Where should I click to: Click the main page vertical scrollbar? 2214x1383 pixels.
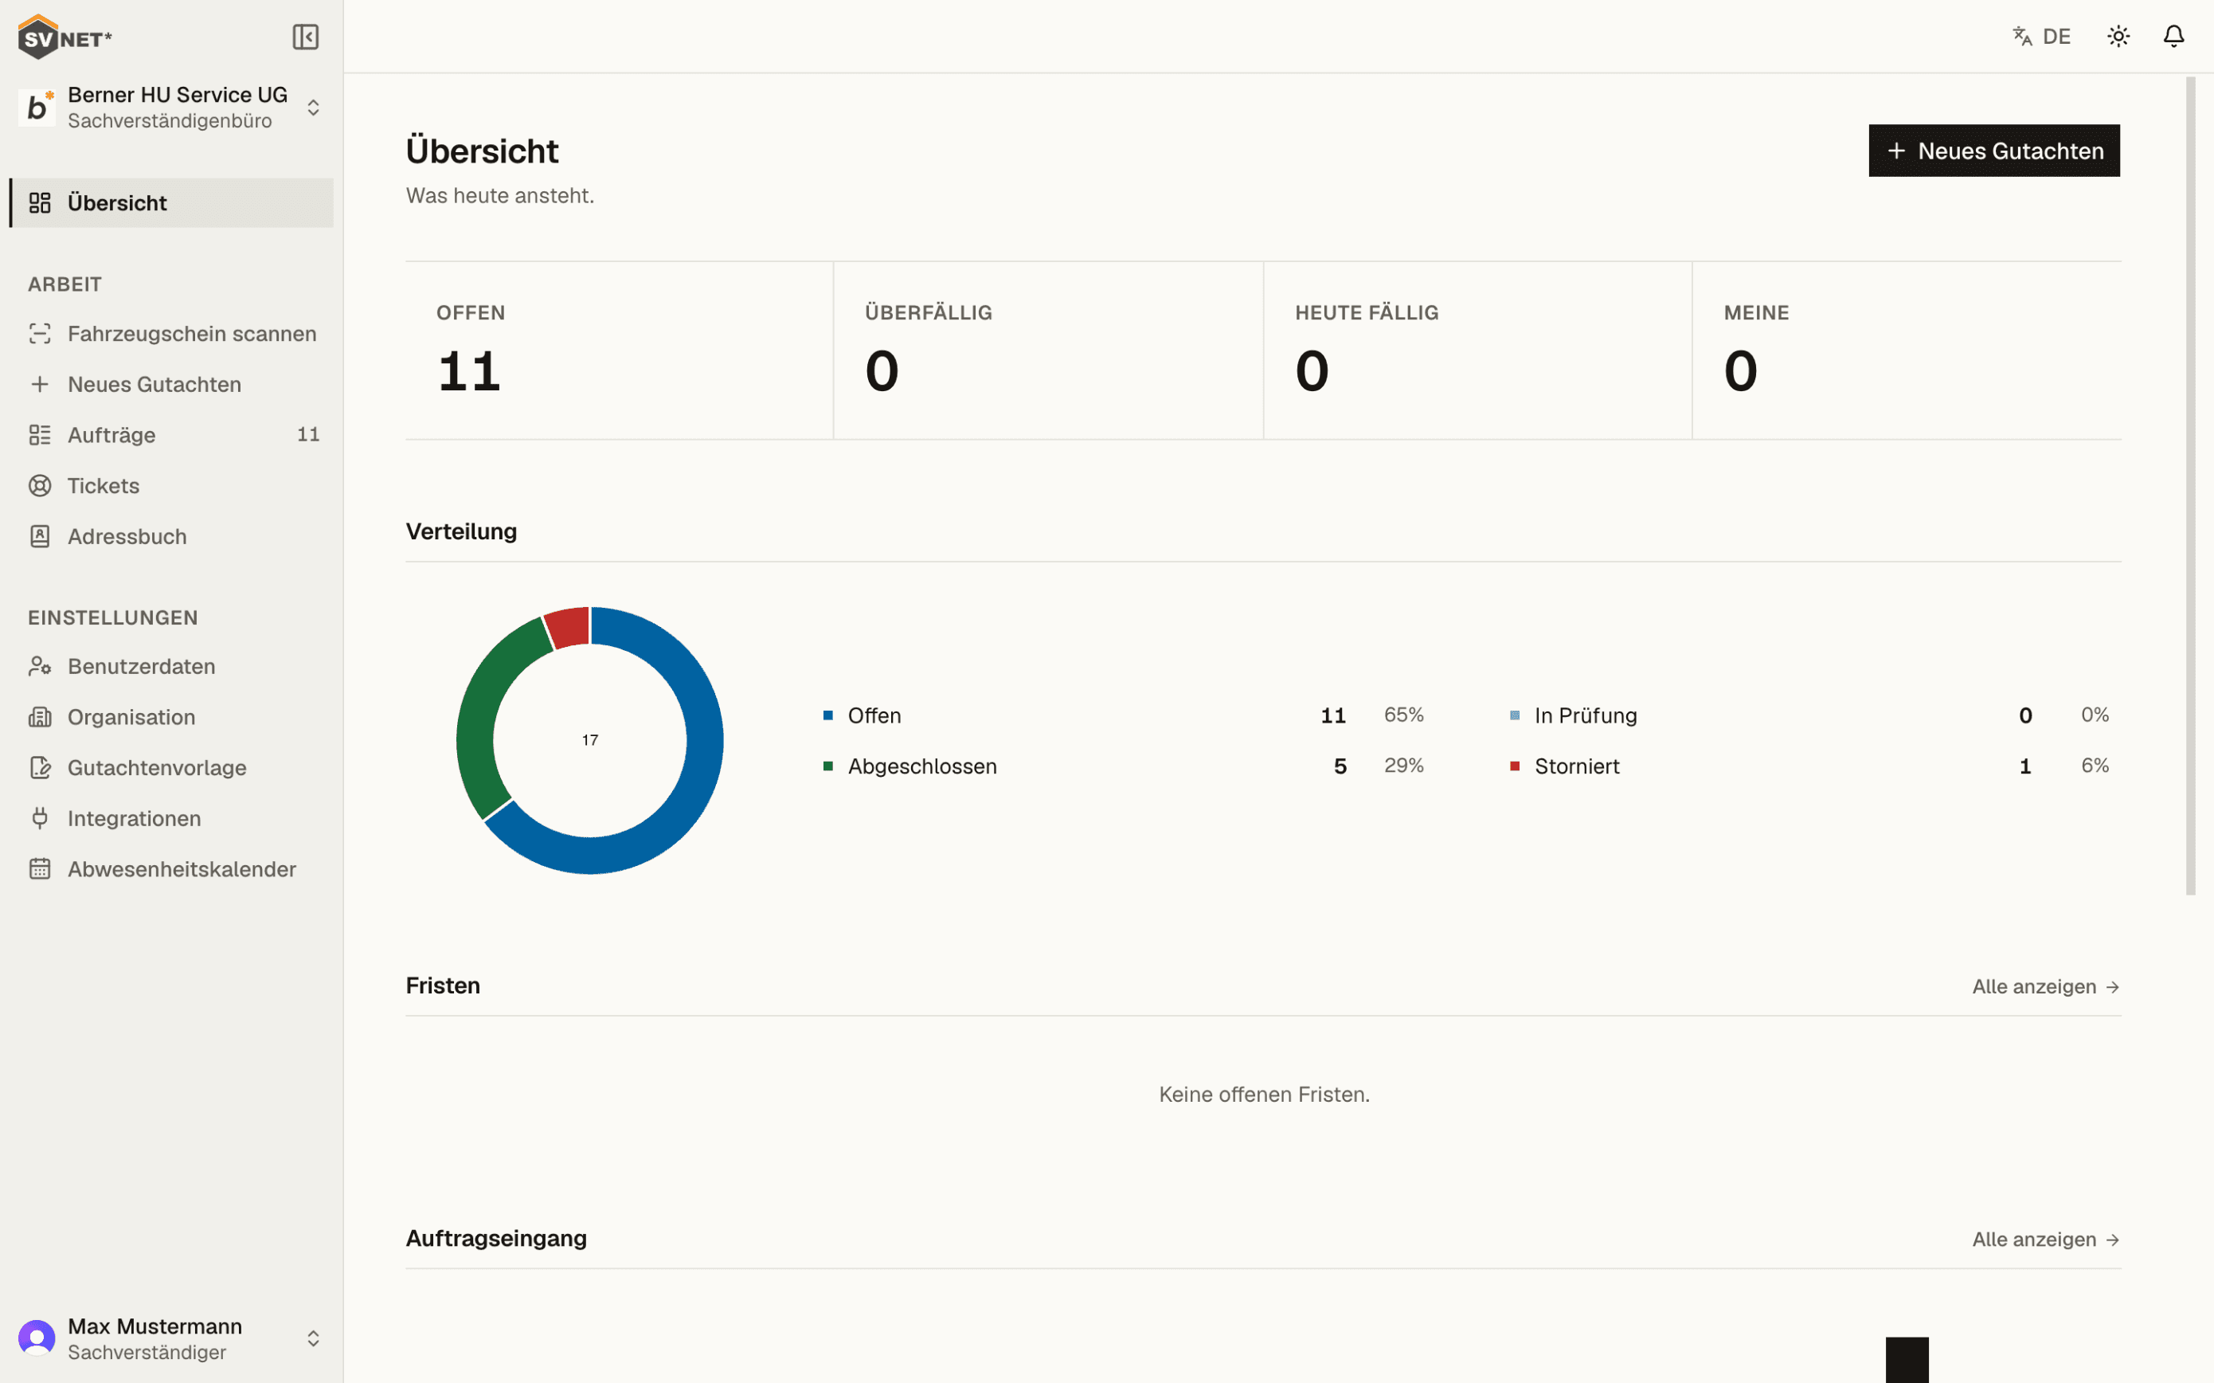[x=2190, y=486]
